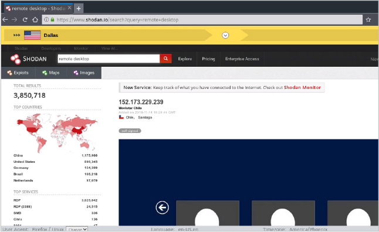Switch to the Images tab
379x232 pixels.
pyautogui.click(x=84, y=73)
